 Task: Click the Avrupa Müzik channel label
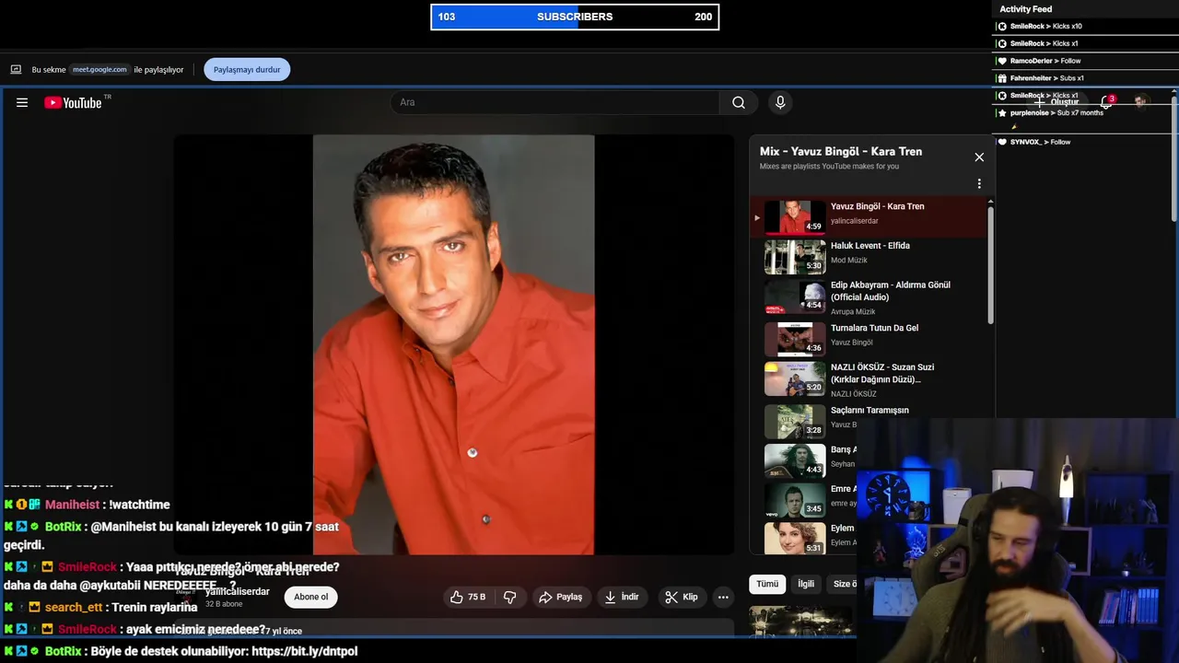coord(853,312)
